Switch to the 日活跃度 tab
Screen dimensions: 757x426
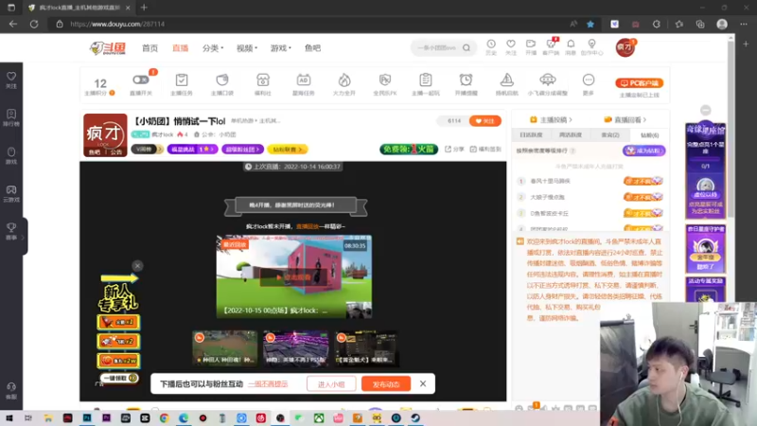(x=531, y=134)
